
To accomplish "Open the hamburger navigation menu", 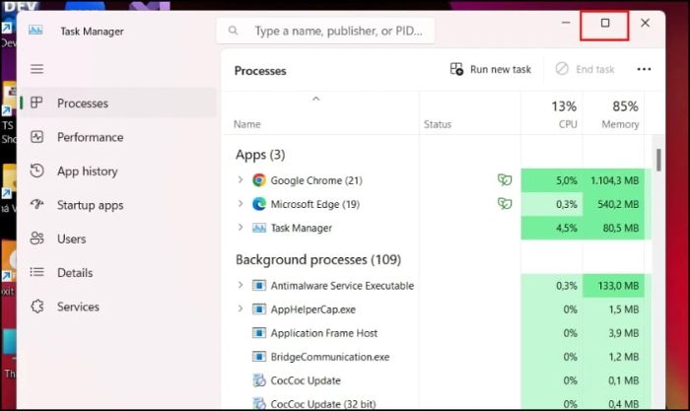I will (x=37, y=69).
